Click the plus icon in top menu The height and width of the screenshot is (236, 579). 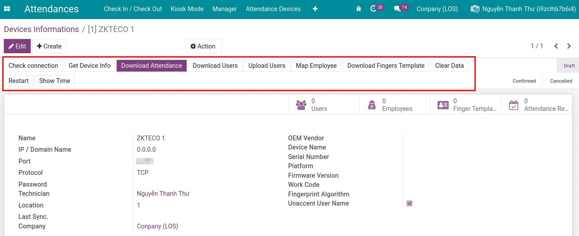315,9
